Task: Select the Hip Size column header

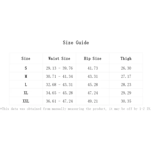Action: [93, 58]
